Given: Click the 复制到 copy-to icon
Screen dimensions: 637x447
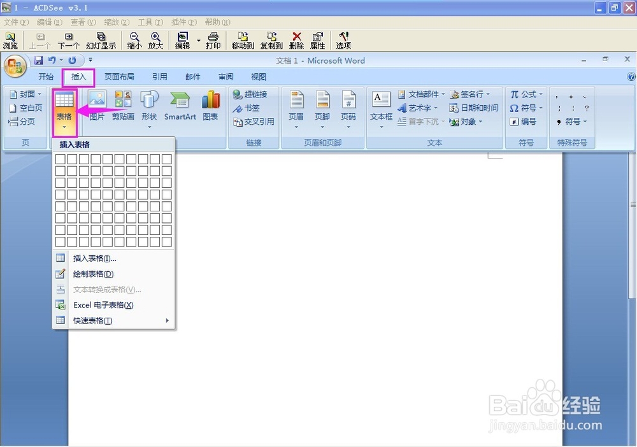Looking at the screenshot, I should 271,41.
